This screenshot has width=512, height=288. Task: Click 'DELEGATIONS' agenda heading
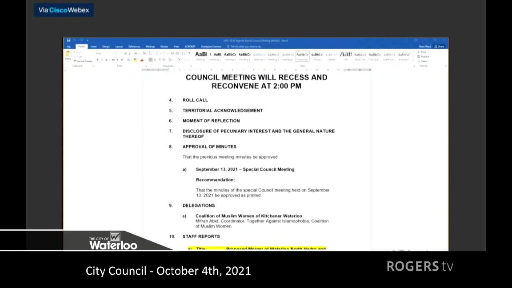[x=199, y=206]
